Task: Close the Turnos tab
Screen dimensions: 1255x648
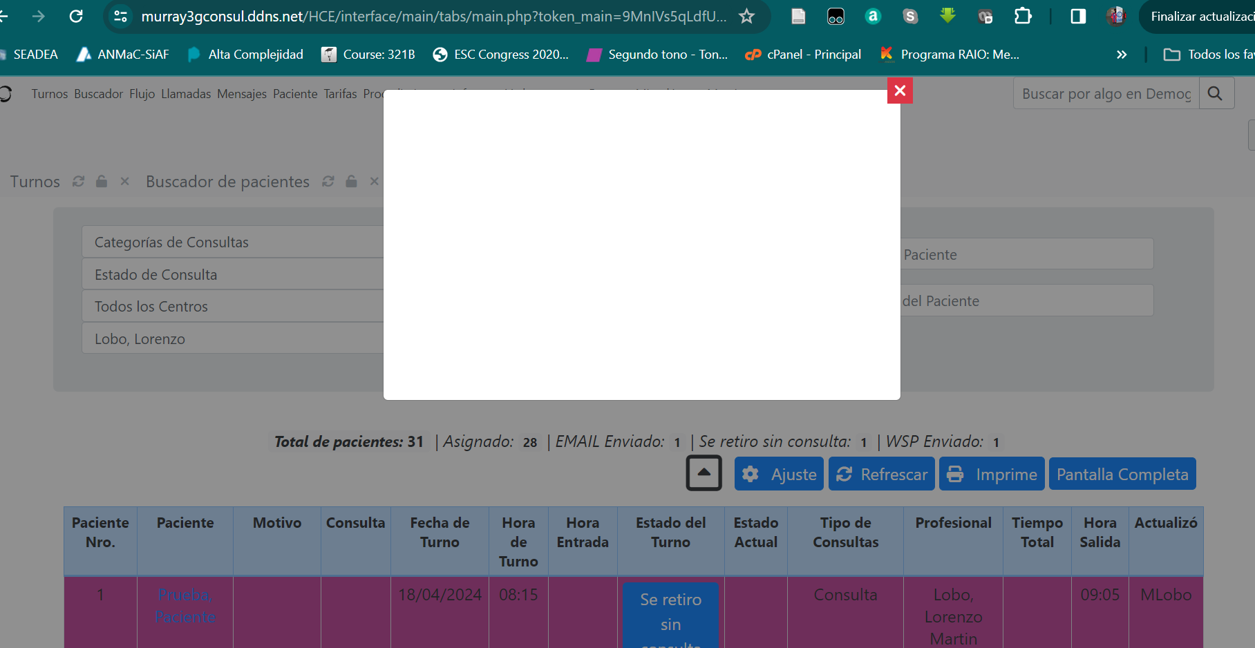Action: click(x=125, y=181)
